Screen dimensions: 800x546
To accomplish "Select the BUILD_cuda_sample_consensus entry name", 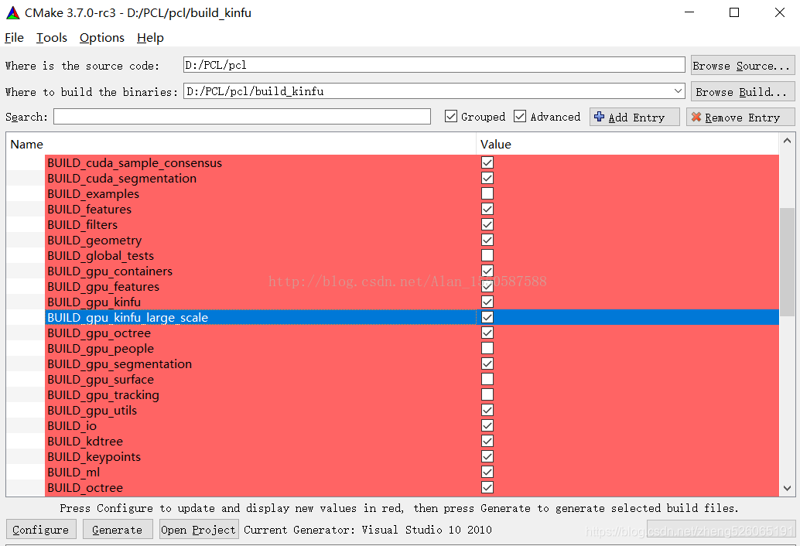I will coord(135,163).
